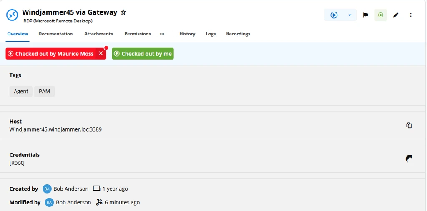Go to the Permissions tab
The image size is (427, 211).
point(138,34)
